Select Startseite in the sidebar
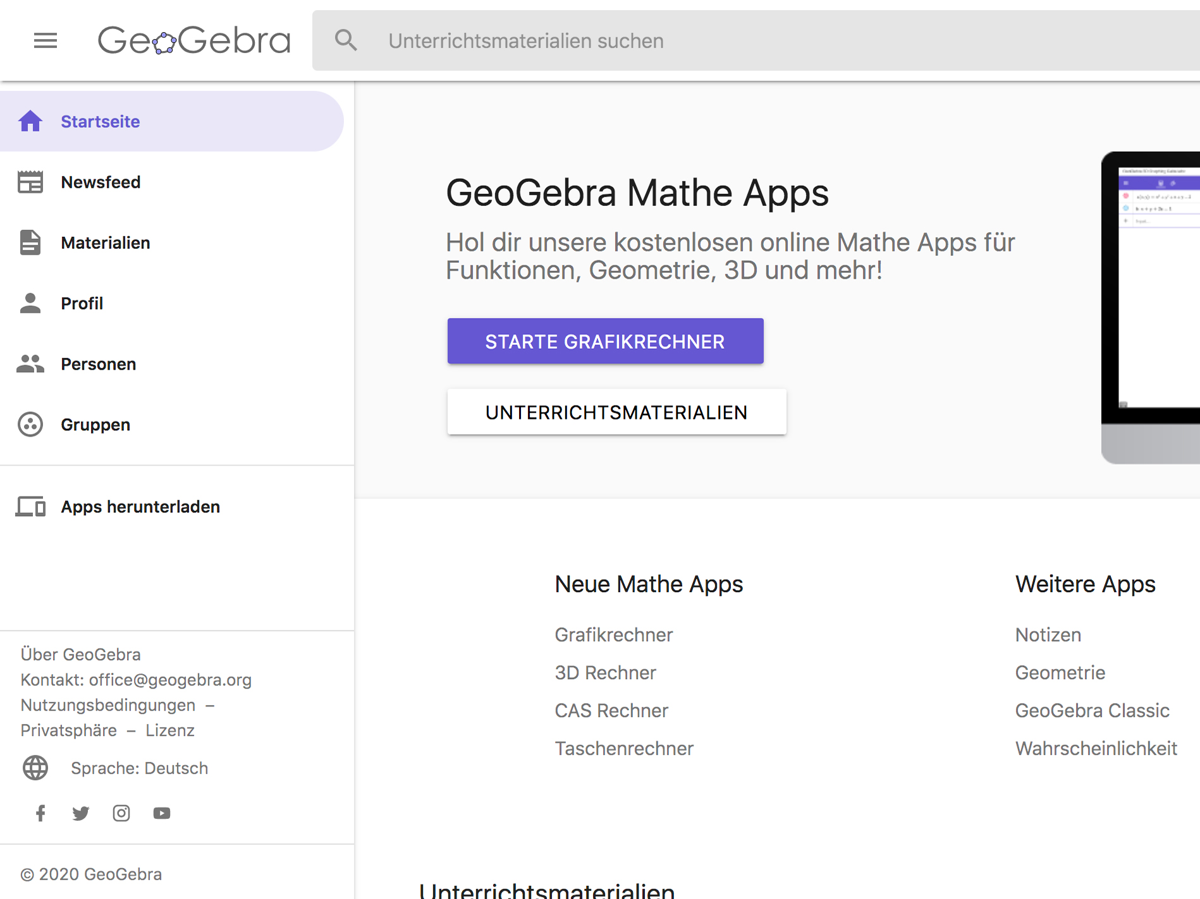This screenshot has width=1200, height=899. tap(172, 121)
